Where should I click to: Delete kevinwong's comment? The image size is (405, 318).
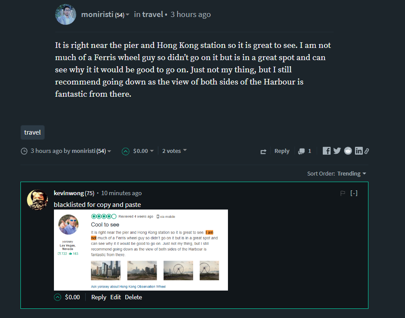click(133, 297)
